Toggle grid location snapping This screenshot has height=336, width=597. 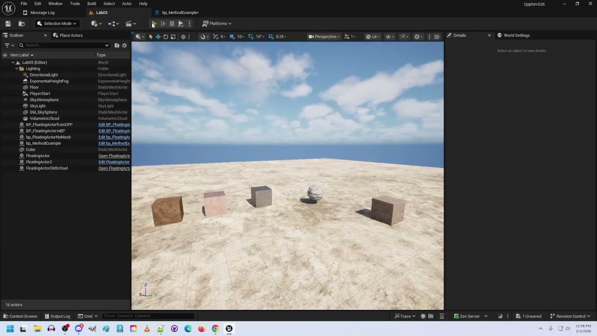(x=232, y=36)
